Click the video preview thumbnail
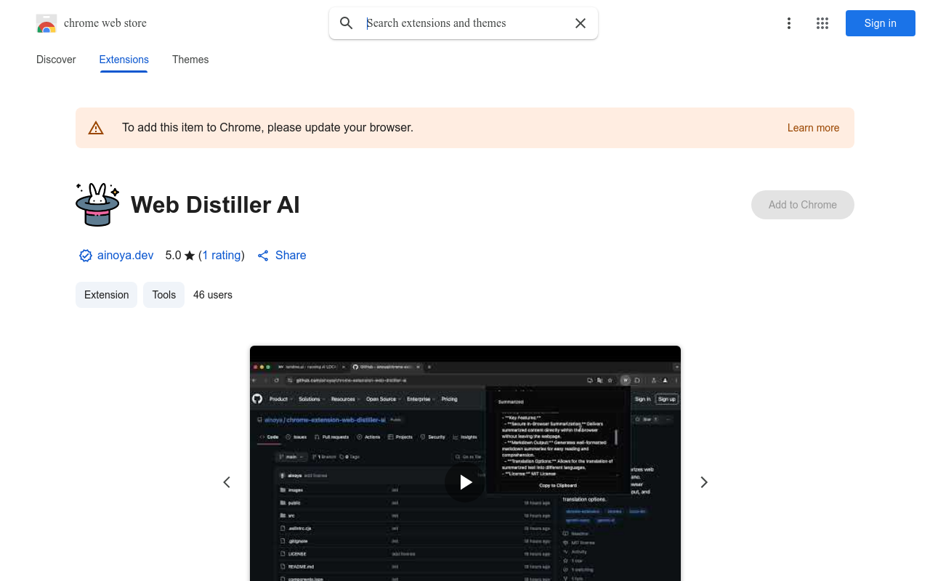Image resolution: width=930 pixels, height=581 pixels. point(465,463)
